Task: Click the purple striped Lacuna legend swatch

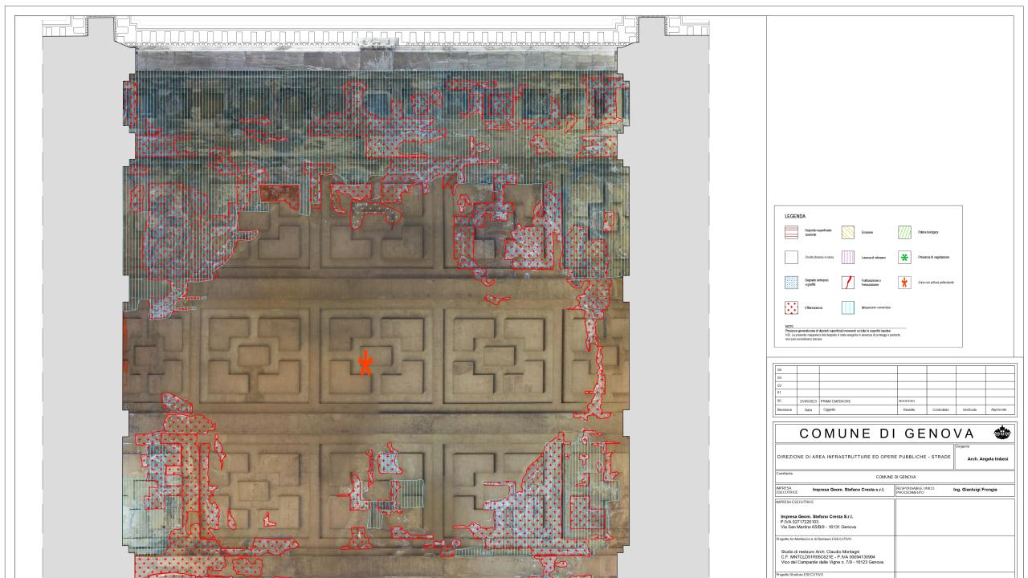Action: (848, 257)
